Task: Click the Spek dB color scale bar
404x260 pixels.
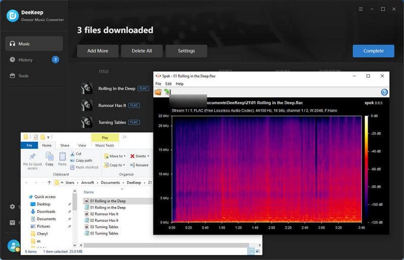Action: tap(367, 169)
